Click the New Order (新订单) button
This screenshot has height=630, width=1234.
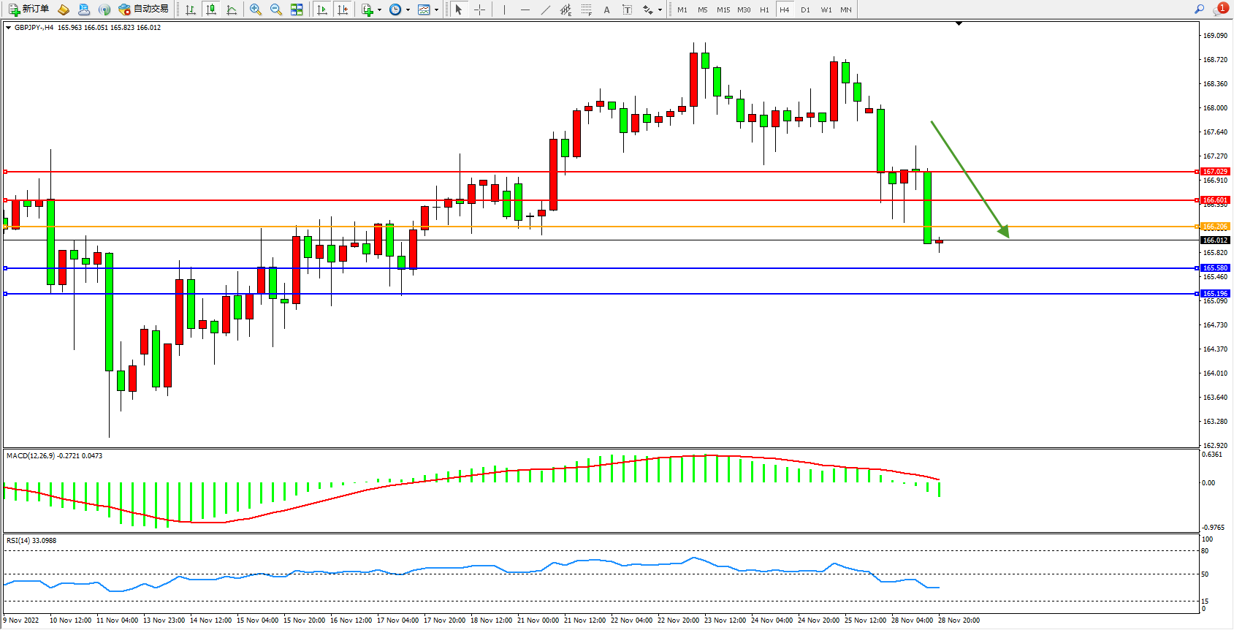[29, 10]
